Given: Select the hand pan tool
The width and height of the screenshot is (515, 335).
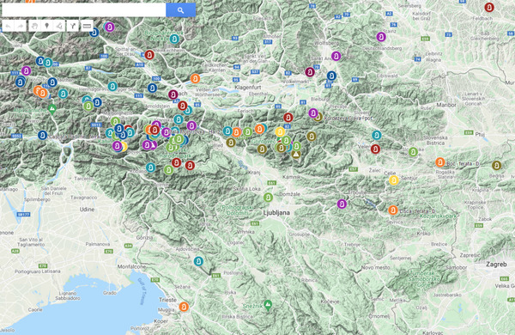Looking at the screenshot, I should coord(34,26).
